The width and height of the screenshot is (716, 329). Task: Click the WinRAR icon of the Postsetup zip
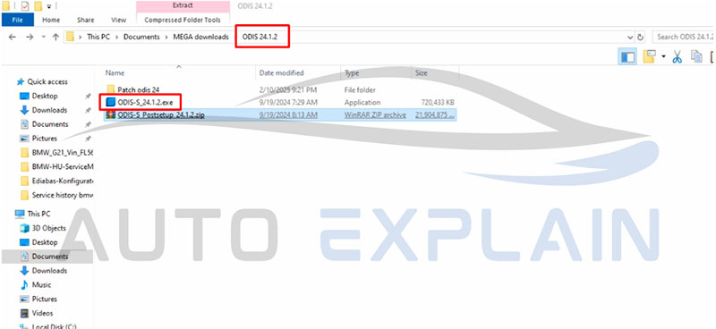coord(110,115)
